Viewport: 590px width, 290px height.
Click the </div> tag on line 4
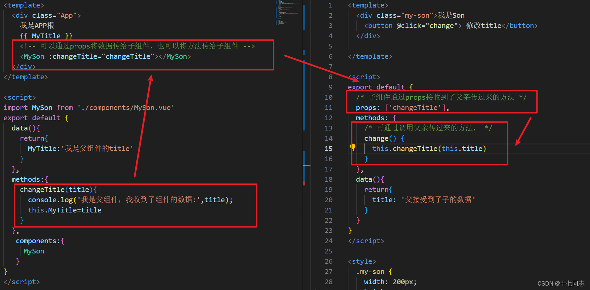click(368, 36)
